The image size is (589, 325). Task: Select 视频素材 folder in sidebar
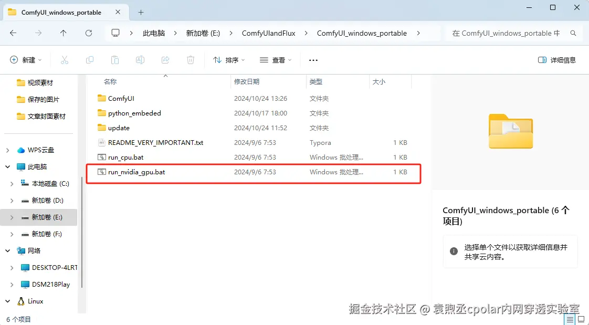[35, 82]
